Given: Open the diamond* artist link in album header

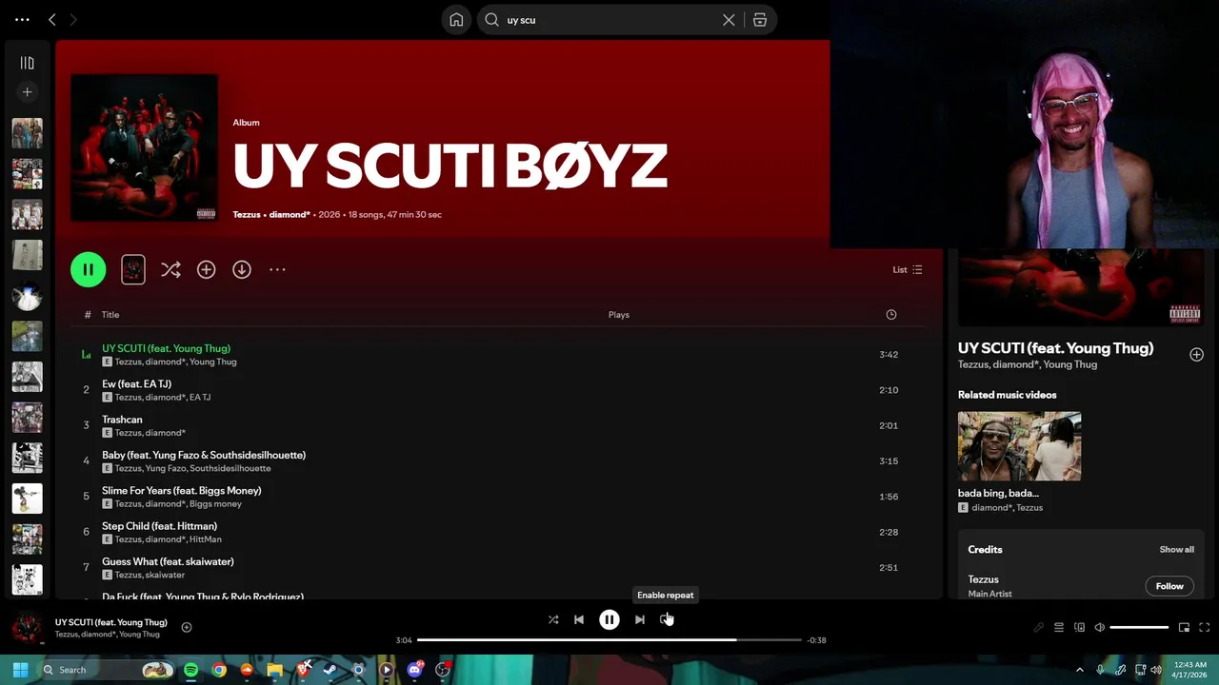Looking at the screenshot, I should (x=290, y=214).
